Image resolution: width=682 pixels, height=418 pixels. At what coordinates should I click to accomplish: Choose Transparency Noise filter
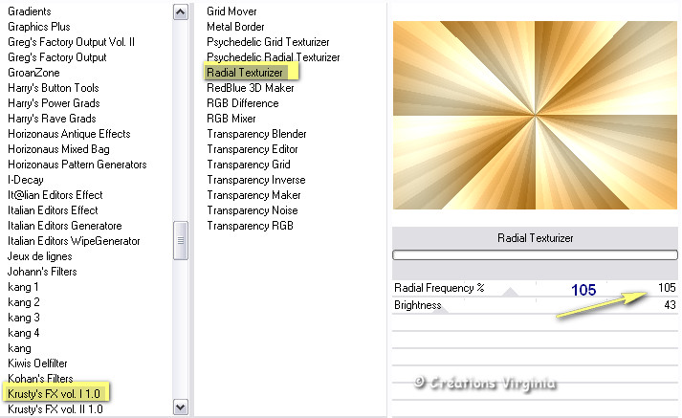(x=253, y=210)
